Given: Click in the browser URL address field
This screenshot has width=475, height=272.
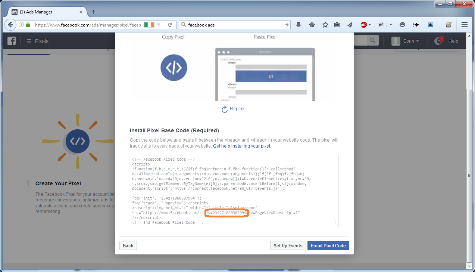Looking at the screenshot, I should tap(88, 25).
